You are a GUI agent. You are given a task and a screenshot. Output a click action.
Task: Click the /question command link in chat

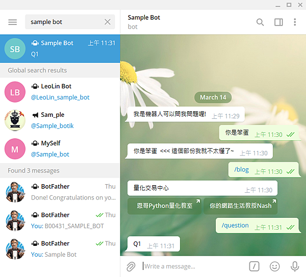pyautogui.click(x=235, y=225)
